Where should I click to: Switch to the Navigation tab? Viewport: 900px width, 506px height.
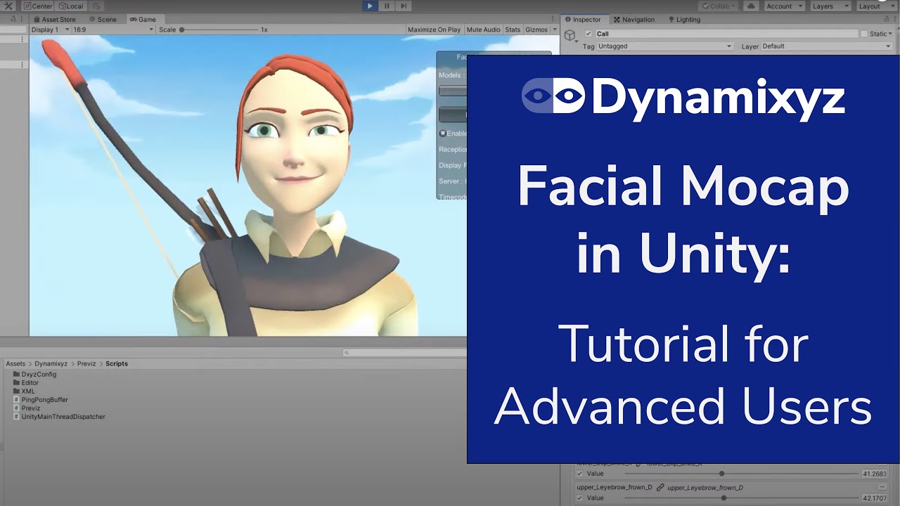634,20
